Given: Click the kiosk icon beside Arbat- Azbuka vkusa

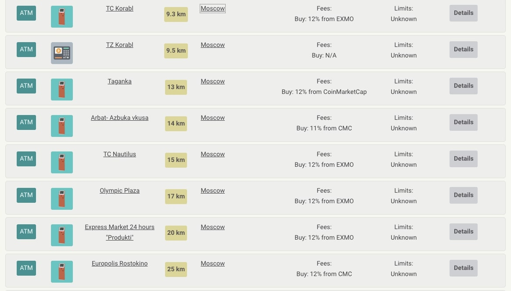Looking at the screenshot, I should tap(62, 126).
